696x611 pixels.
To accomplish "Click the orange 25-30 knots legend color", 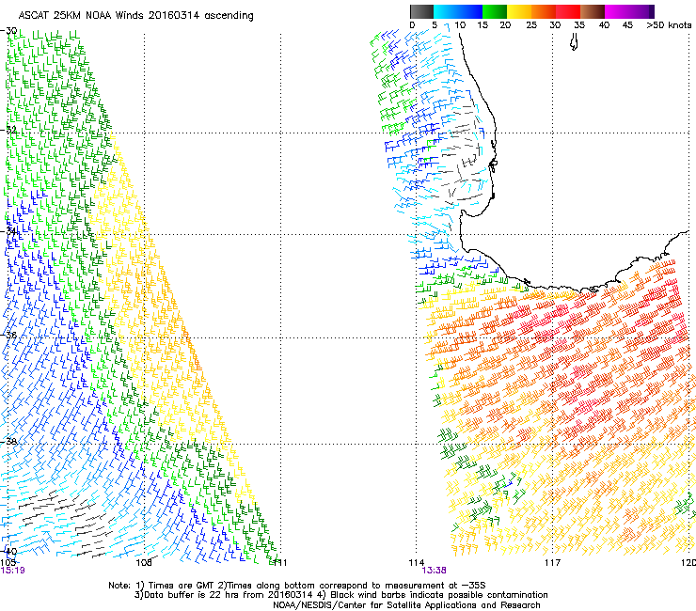I will tap(544, 11).
